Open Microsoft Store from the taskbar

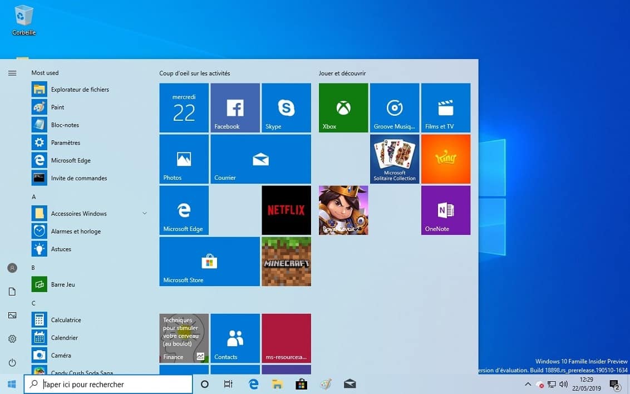tap(301, 385)
